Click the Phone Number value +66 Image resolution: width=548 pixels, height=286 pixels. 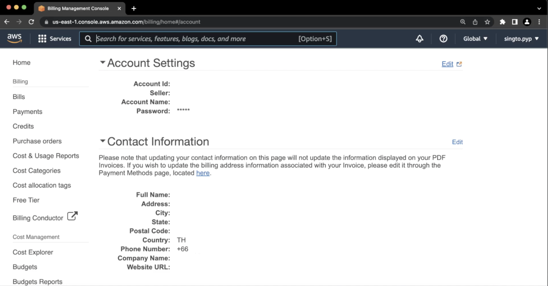click(182, 249)
